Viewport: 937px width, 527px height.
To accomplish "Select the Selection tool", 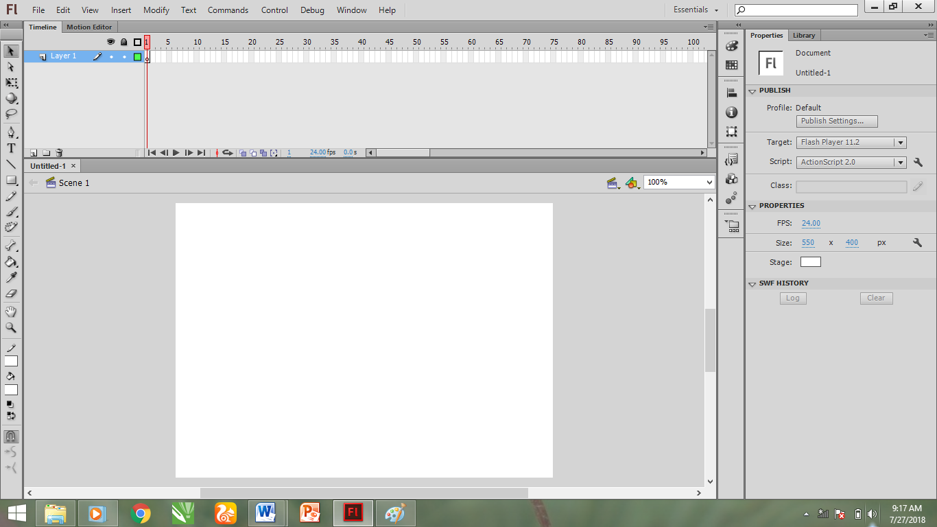I will pos(11,51).
